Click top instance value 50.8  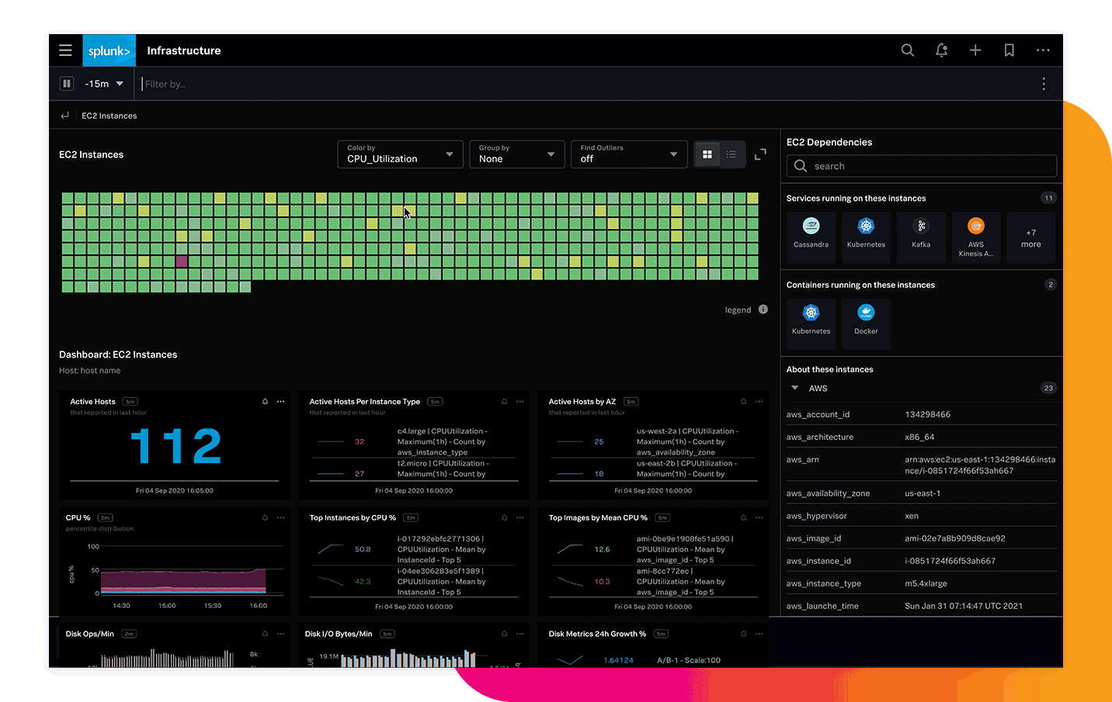pos(363,549)
